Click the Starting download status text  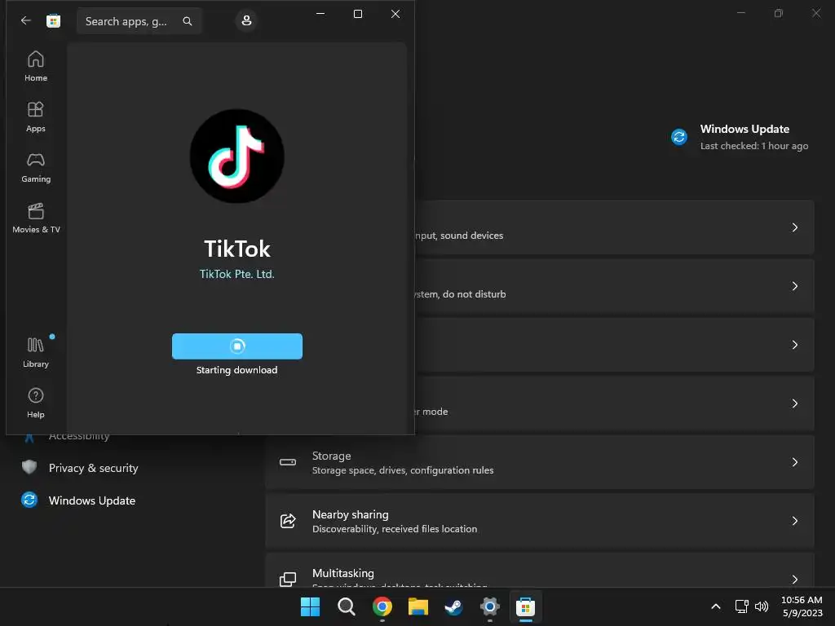point(237,370)
